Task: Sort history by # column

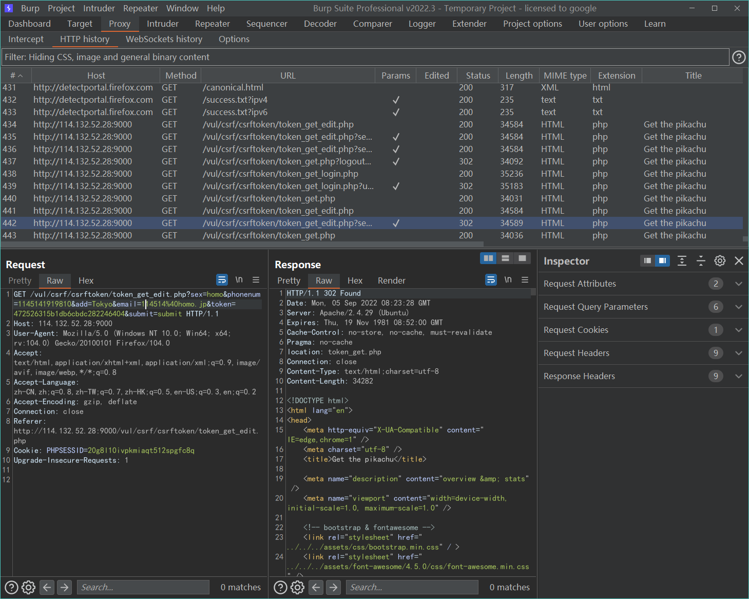Action: (x=16, y=76)
